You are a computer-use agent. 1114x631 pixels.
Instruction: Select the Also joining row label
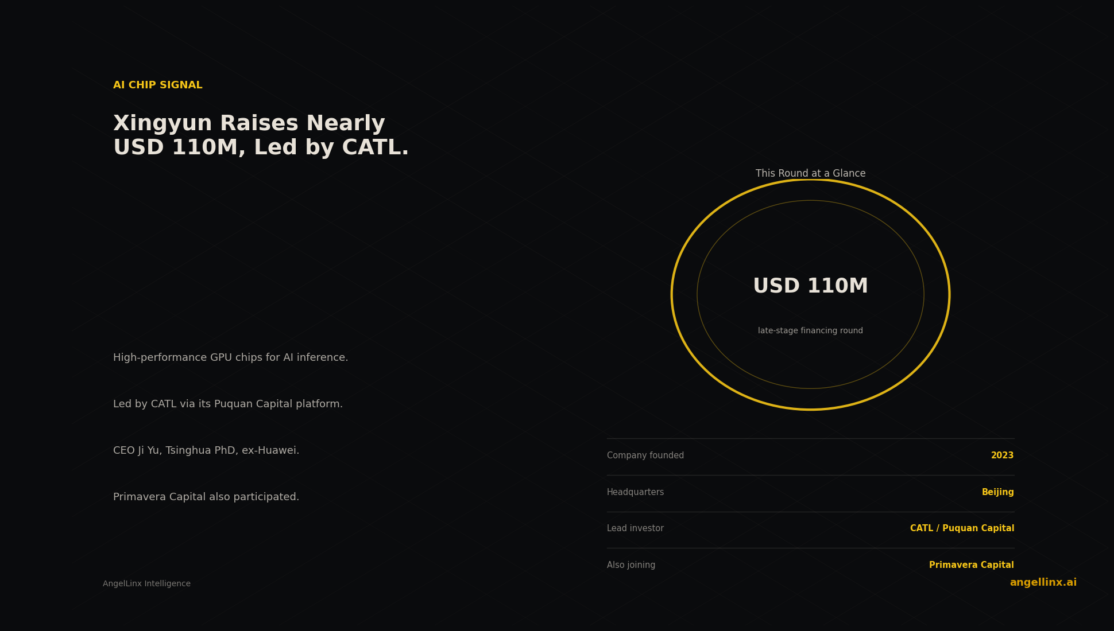pos(631,566)
